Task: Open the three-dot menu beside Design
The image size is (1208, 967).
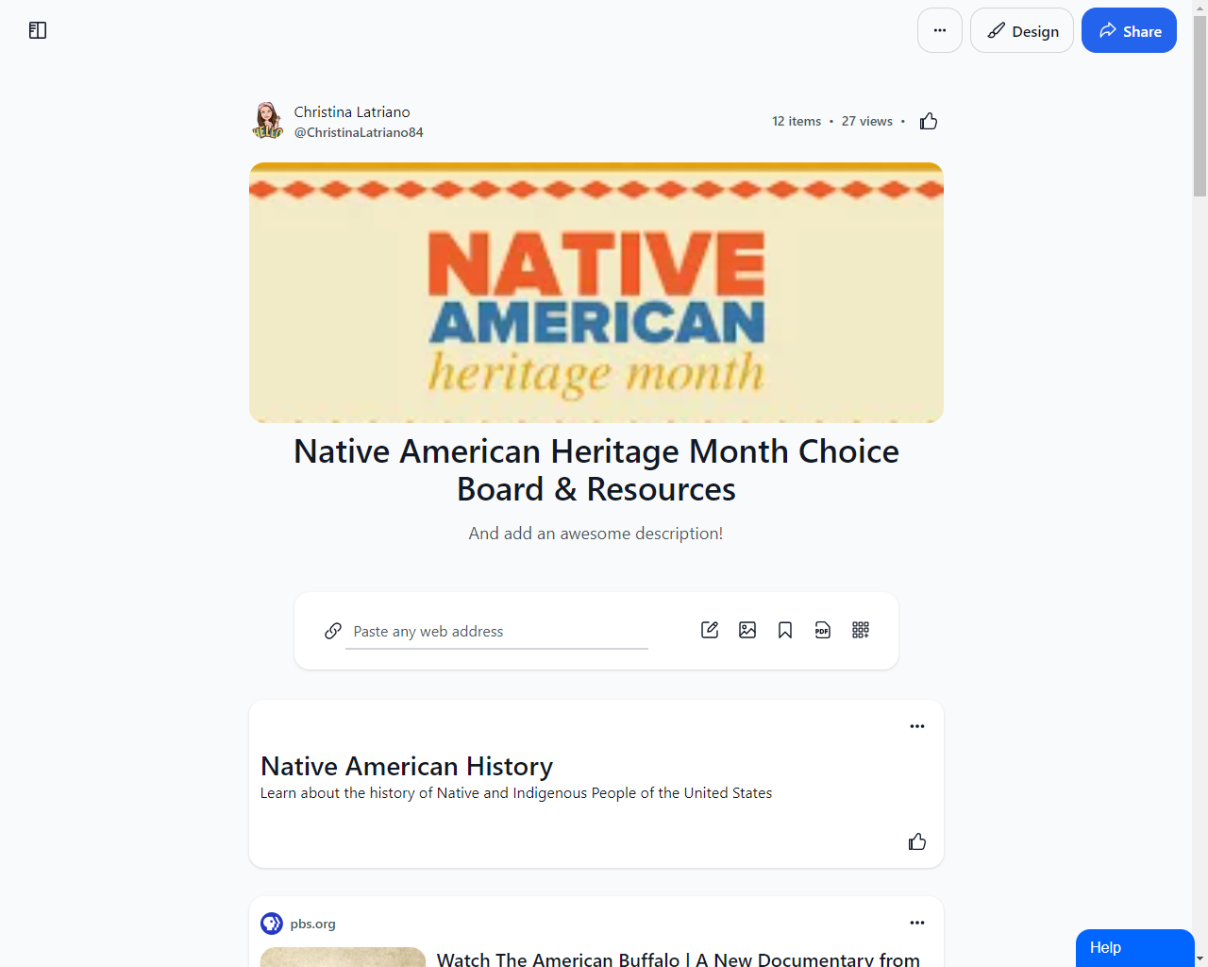Action: point(939,30)
